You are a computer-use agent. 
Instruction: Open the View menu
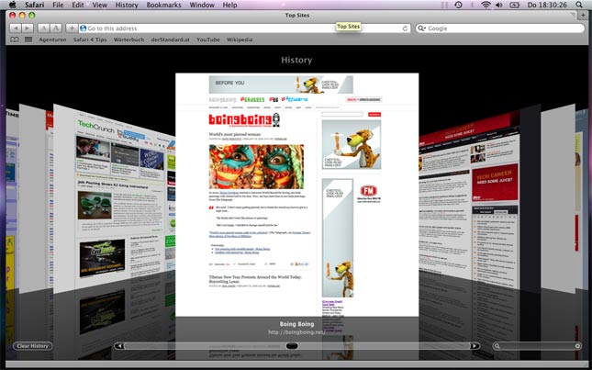(x=100, y=5)
